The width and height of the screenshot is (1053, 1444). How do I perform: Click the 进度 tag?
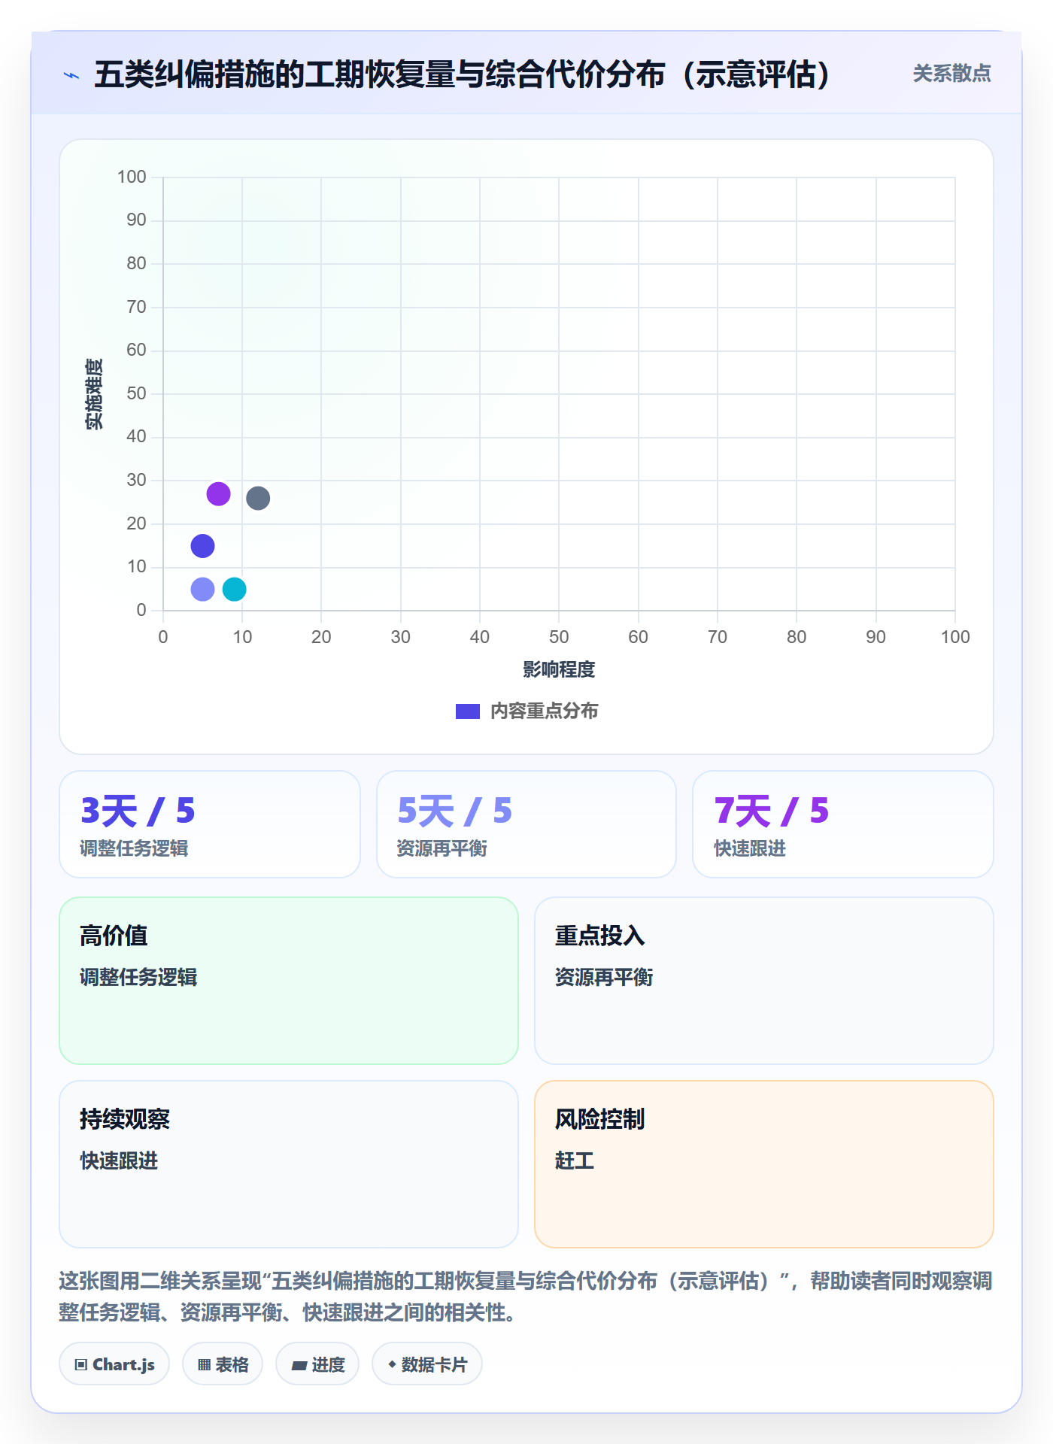pyautogui.click(x=317, y=1364)
